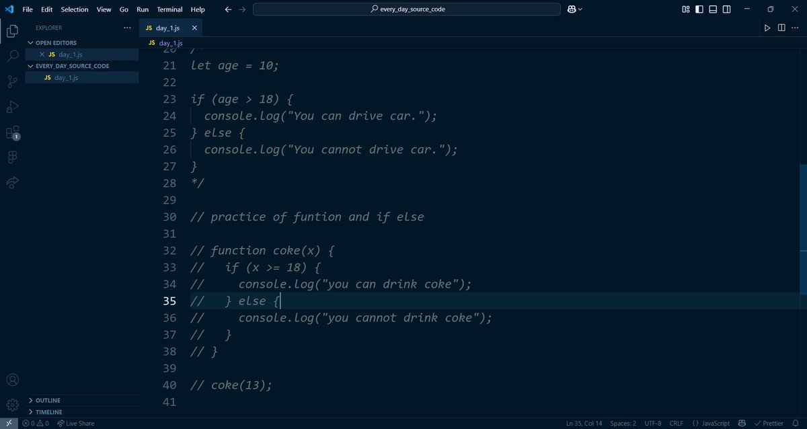This screenshot has height=429, width=807.
Task: Open day_1.js in the Open Editors list
Action: pyautogui.click(x=82, y=54)
